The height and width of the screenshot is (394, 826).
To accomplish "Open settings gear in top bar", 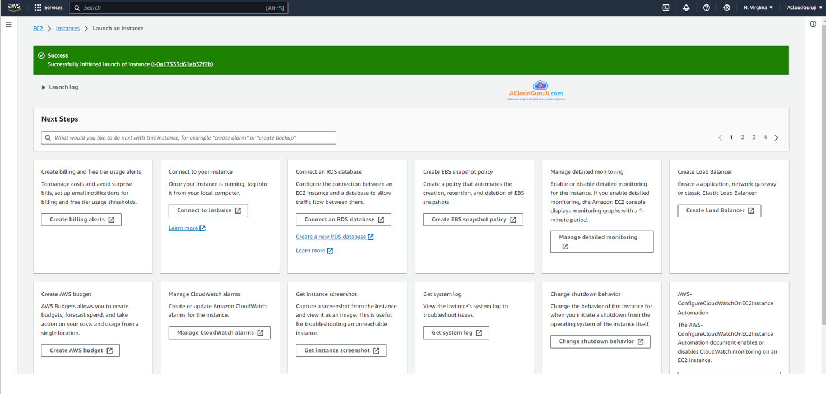I will click(x=726, y=8).
